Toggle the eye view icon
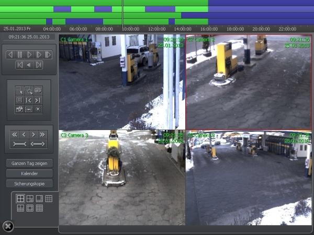 click(x=38, y=90)
